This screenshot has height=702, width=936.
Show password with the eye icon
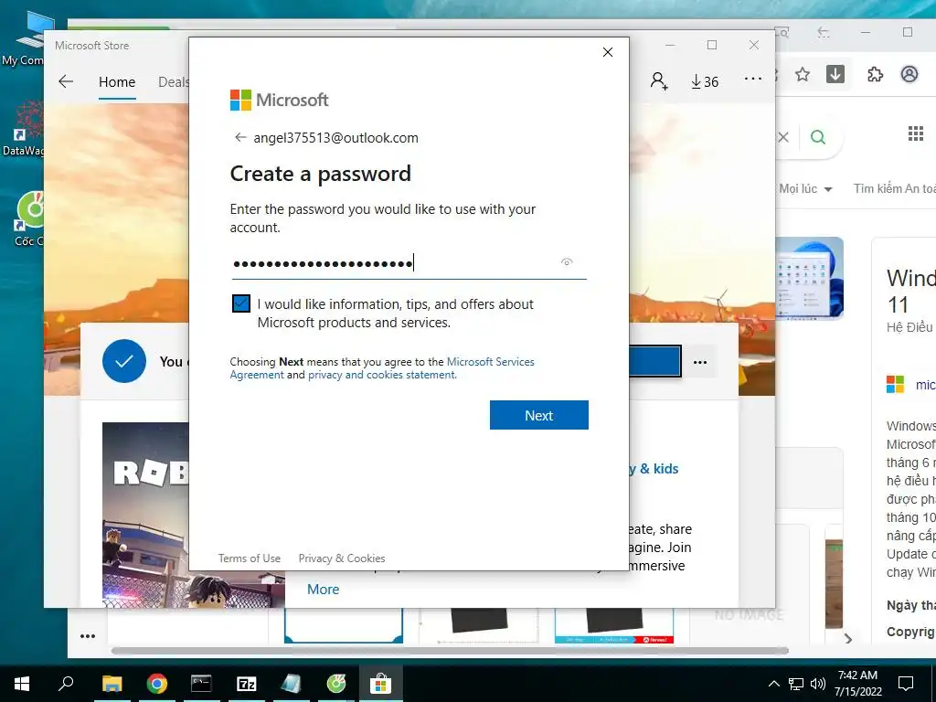pos(567,261)
